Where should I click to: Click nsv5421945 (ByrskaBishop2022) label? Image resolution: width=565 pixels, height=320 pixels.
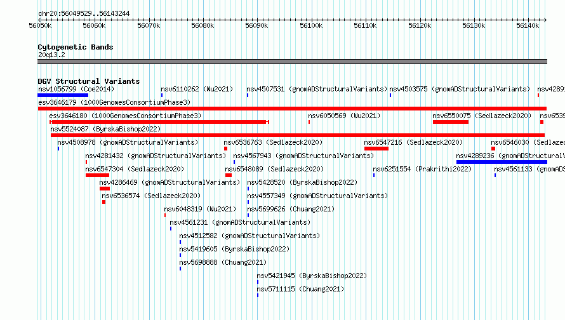[x=312, y=276]
